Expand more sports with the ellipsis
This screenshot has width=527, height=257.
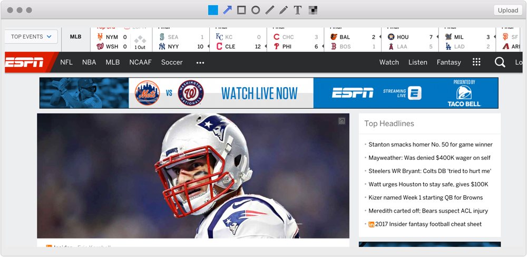[200, 63]
